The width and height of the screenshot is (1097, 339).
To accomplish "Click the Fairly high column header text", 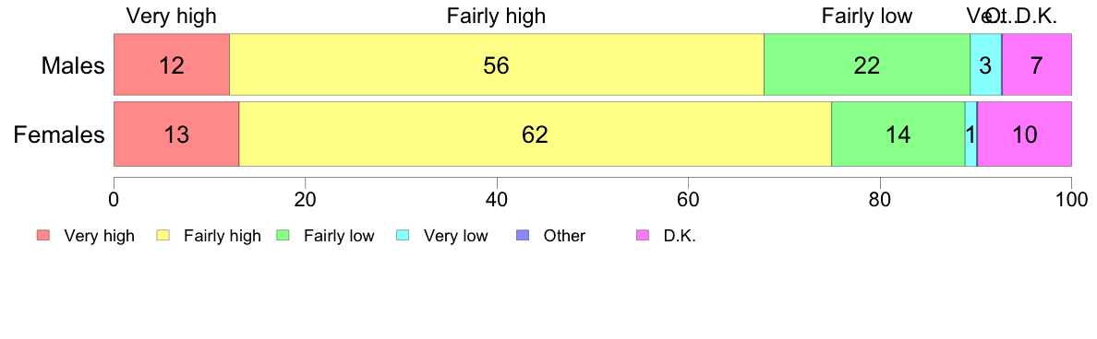I will (496, 16).
